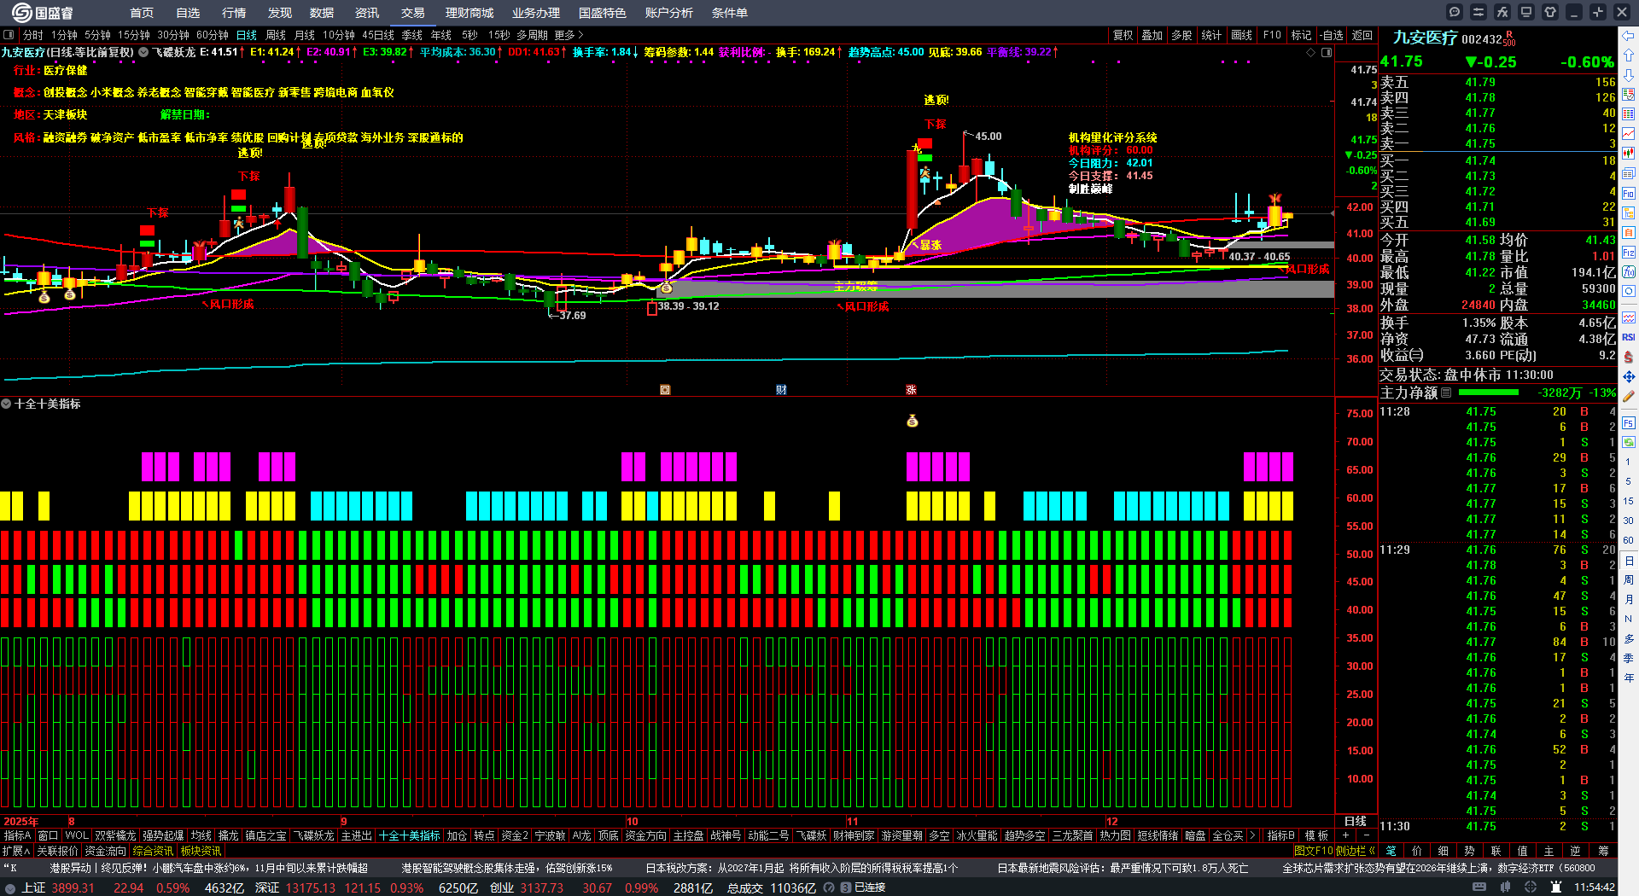The width and height of the screenshot is (1639, 896).
Task: Select the candlestick chart sidebar icon
Action: pyautogui.click(x=1629, y=154)
